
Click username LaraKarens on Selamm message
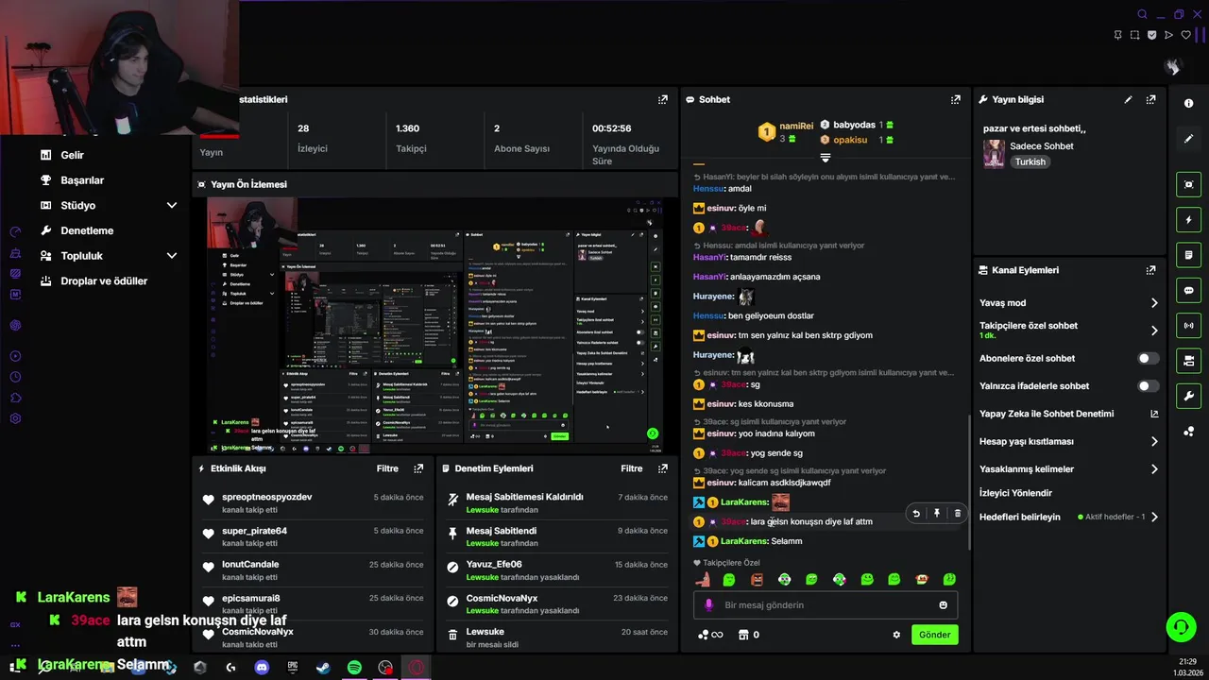pos(744,541)
